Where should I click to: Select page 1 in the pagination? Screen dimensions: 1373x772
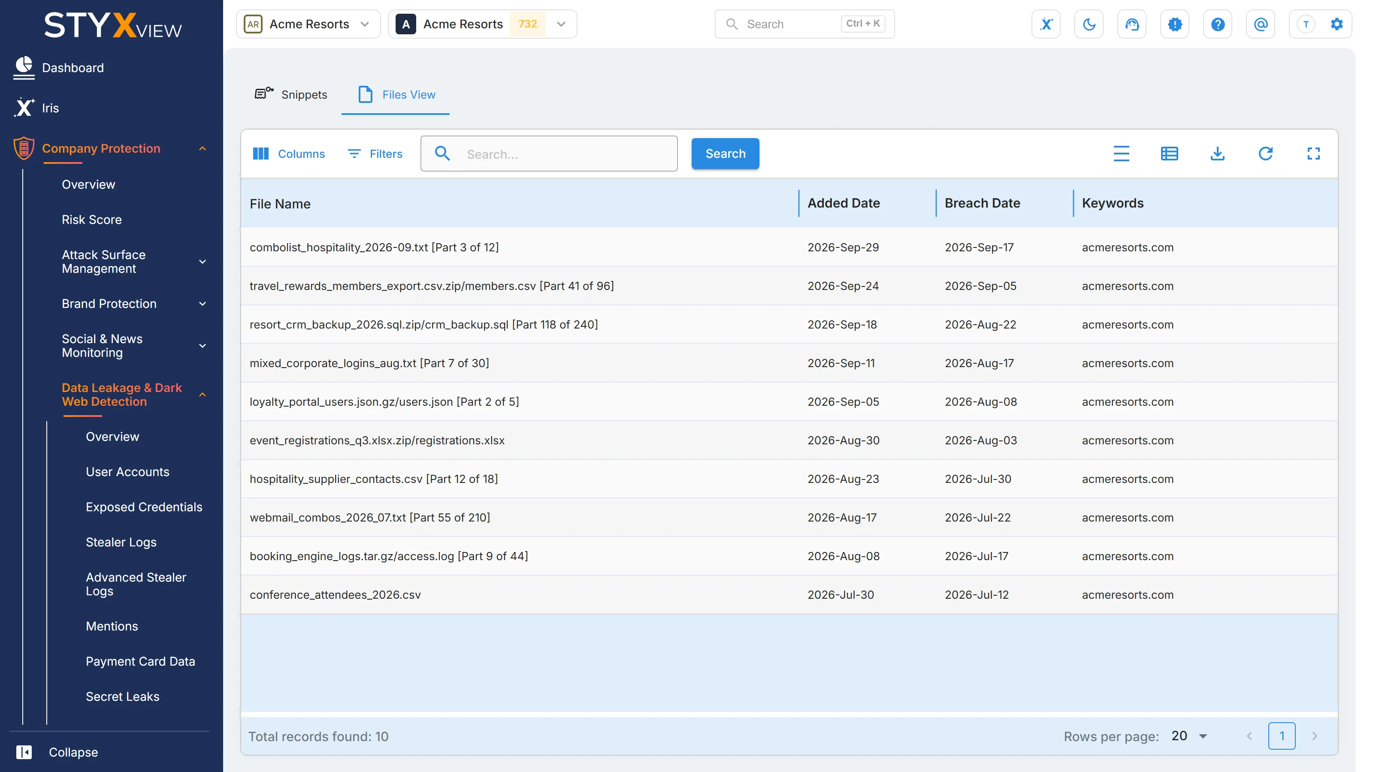pyautogui.click(x=1282, y=736)
